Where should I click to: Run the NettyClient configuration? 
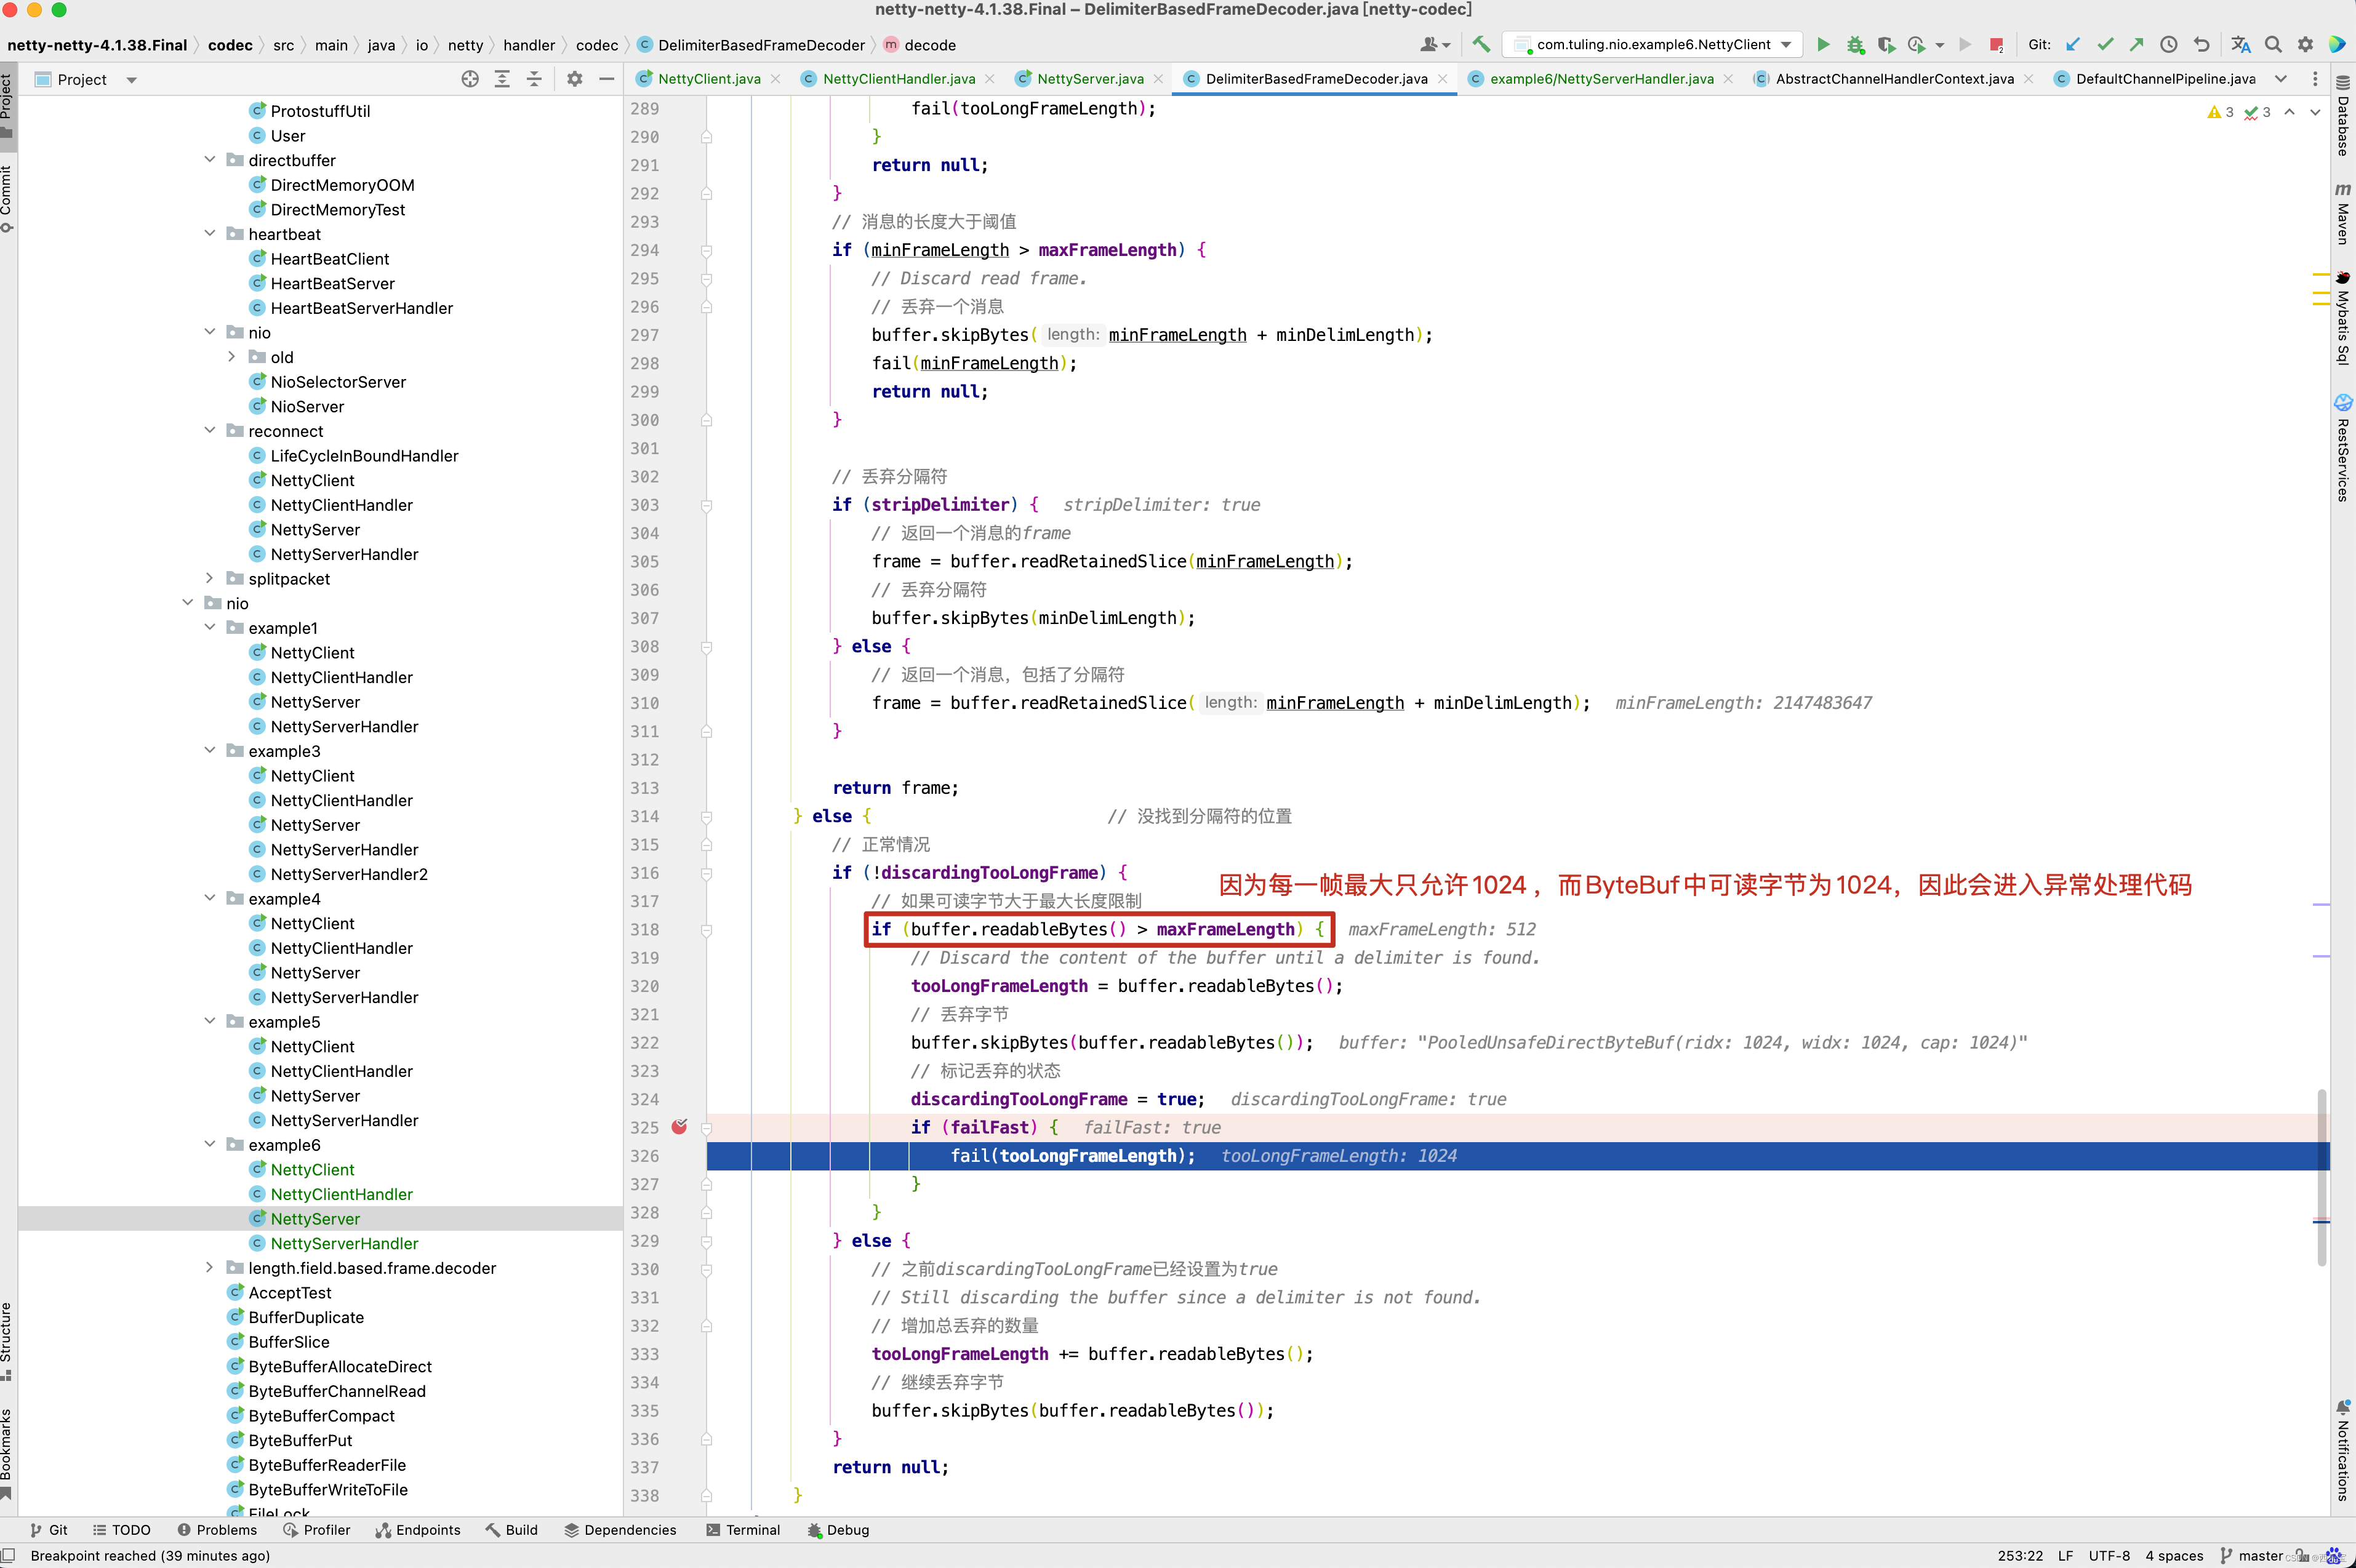(x=1823, y=44)
